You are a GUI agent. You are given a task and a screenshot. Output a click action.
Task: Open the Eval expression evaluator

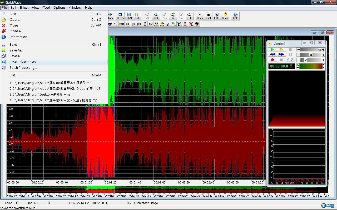coord(208,16)
